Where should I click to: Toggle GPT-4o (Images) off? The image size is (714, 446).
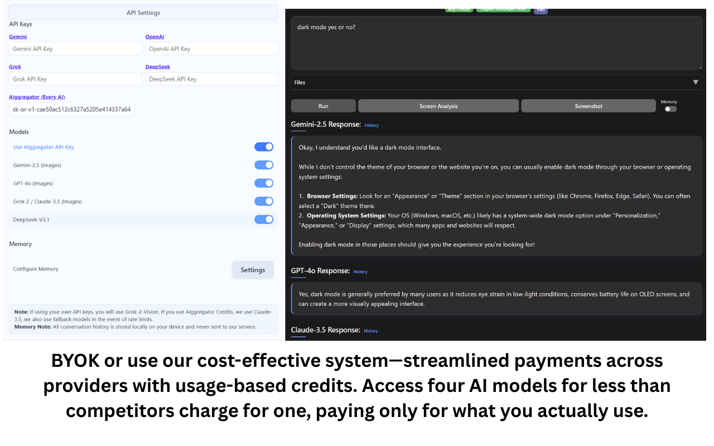tap(264, 183)
